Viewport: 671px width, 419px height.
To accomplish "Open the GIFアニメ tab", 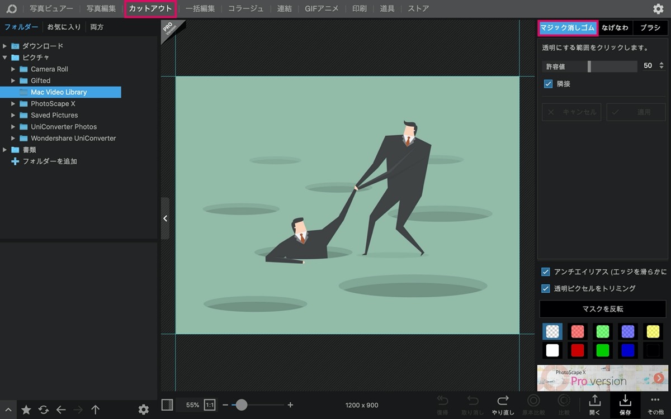I will click(322, 9).
